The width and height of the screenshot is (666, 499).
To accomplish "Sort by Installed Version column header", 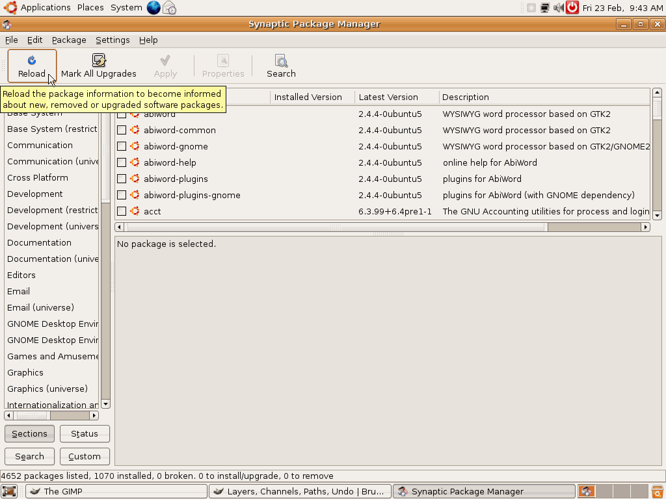I will pos(312,97).
